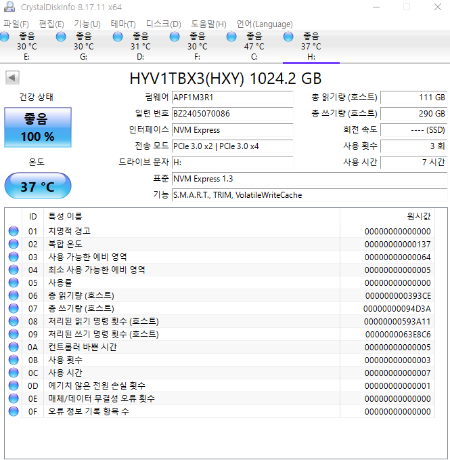Click status orb for attribute 0C 사용 시간
The width and height of the screenshot is (450, 460).
tap(14, 373)
